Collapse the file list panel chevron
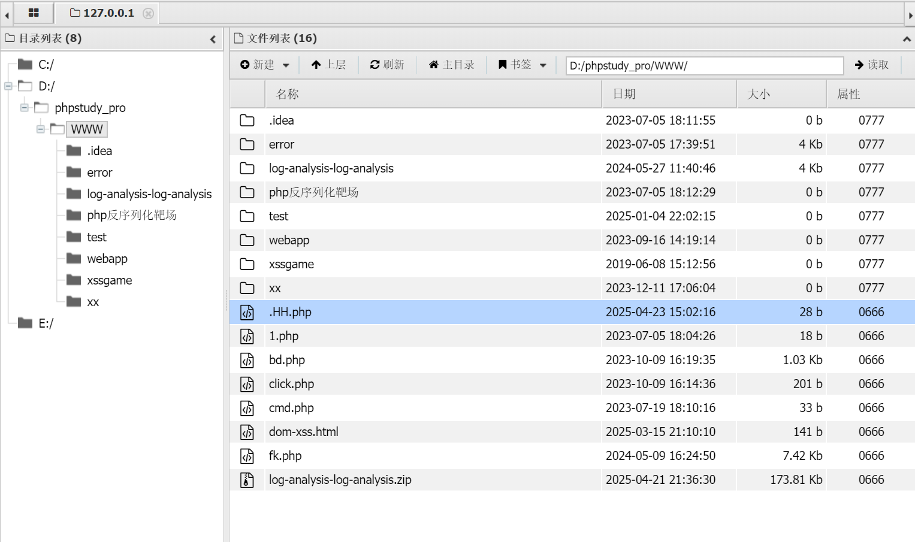Viewport: 915px width, 542px height. 907,39
